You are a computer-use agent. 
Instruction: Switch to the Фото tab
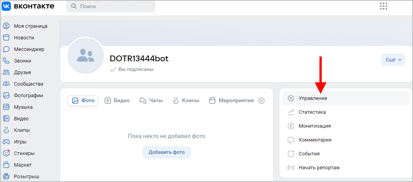click(83, 100)
